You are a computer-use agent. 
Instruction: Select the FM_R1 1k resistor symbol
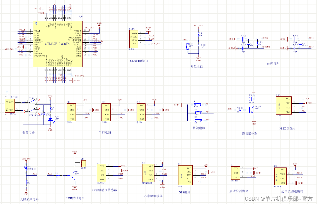click(x=239, y=110)
